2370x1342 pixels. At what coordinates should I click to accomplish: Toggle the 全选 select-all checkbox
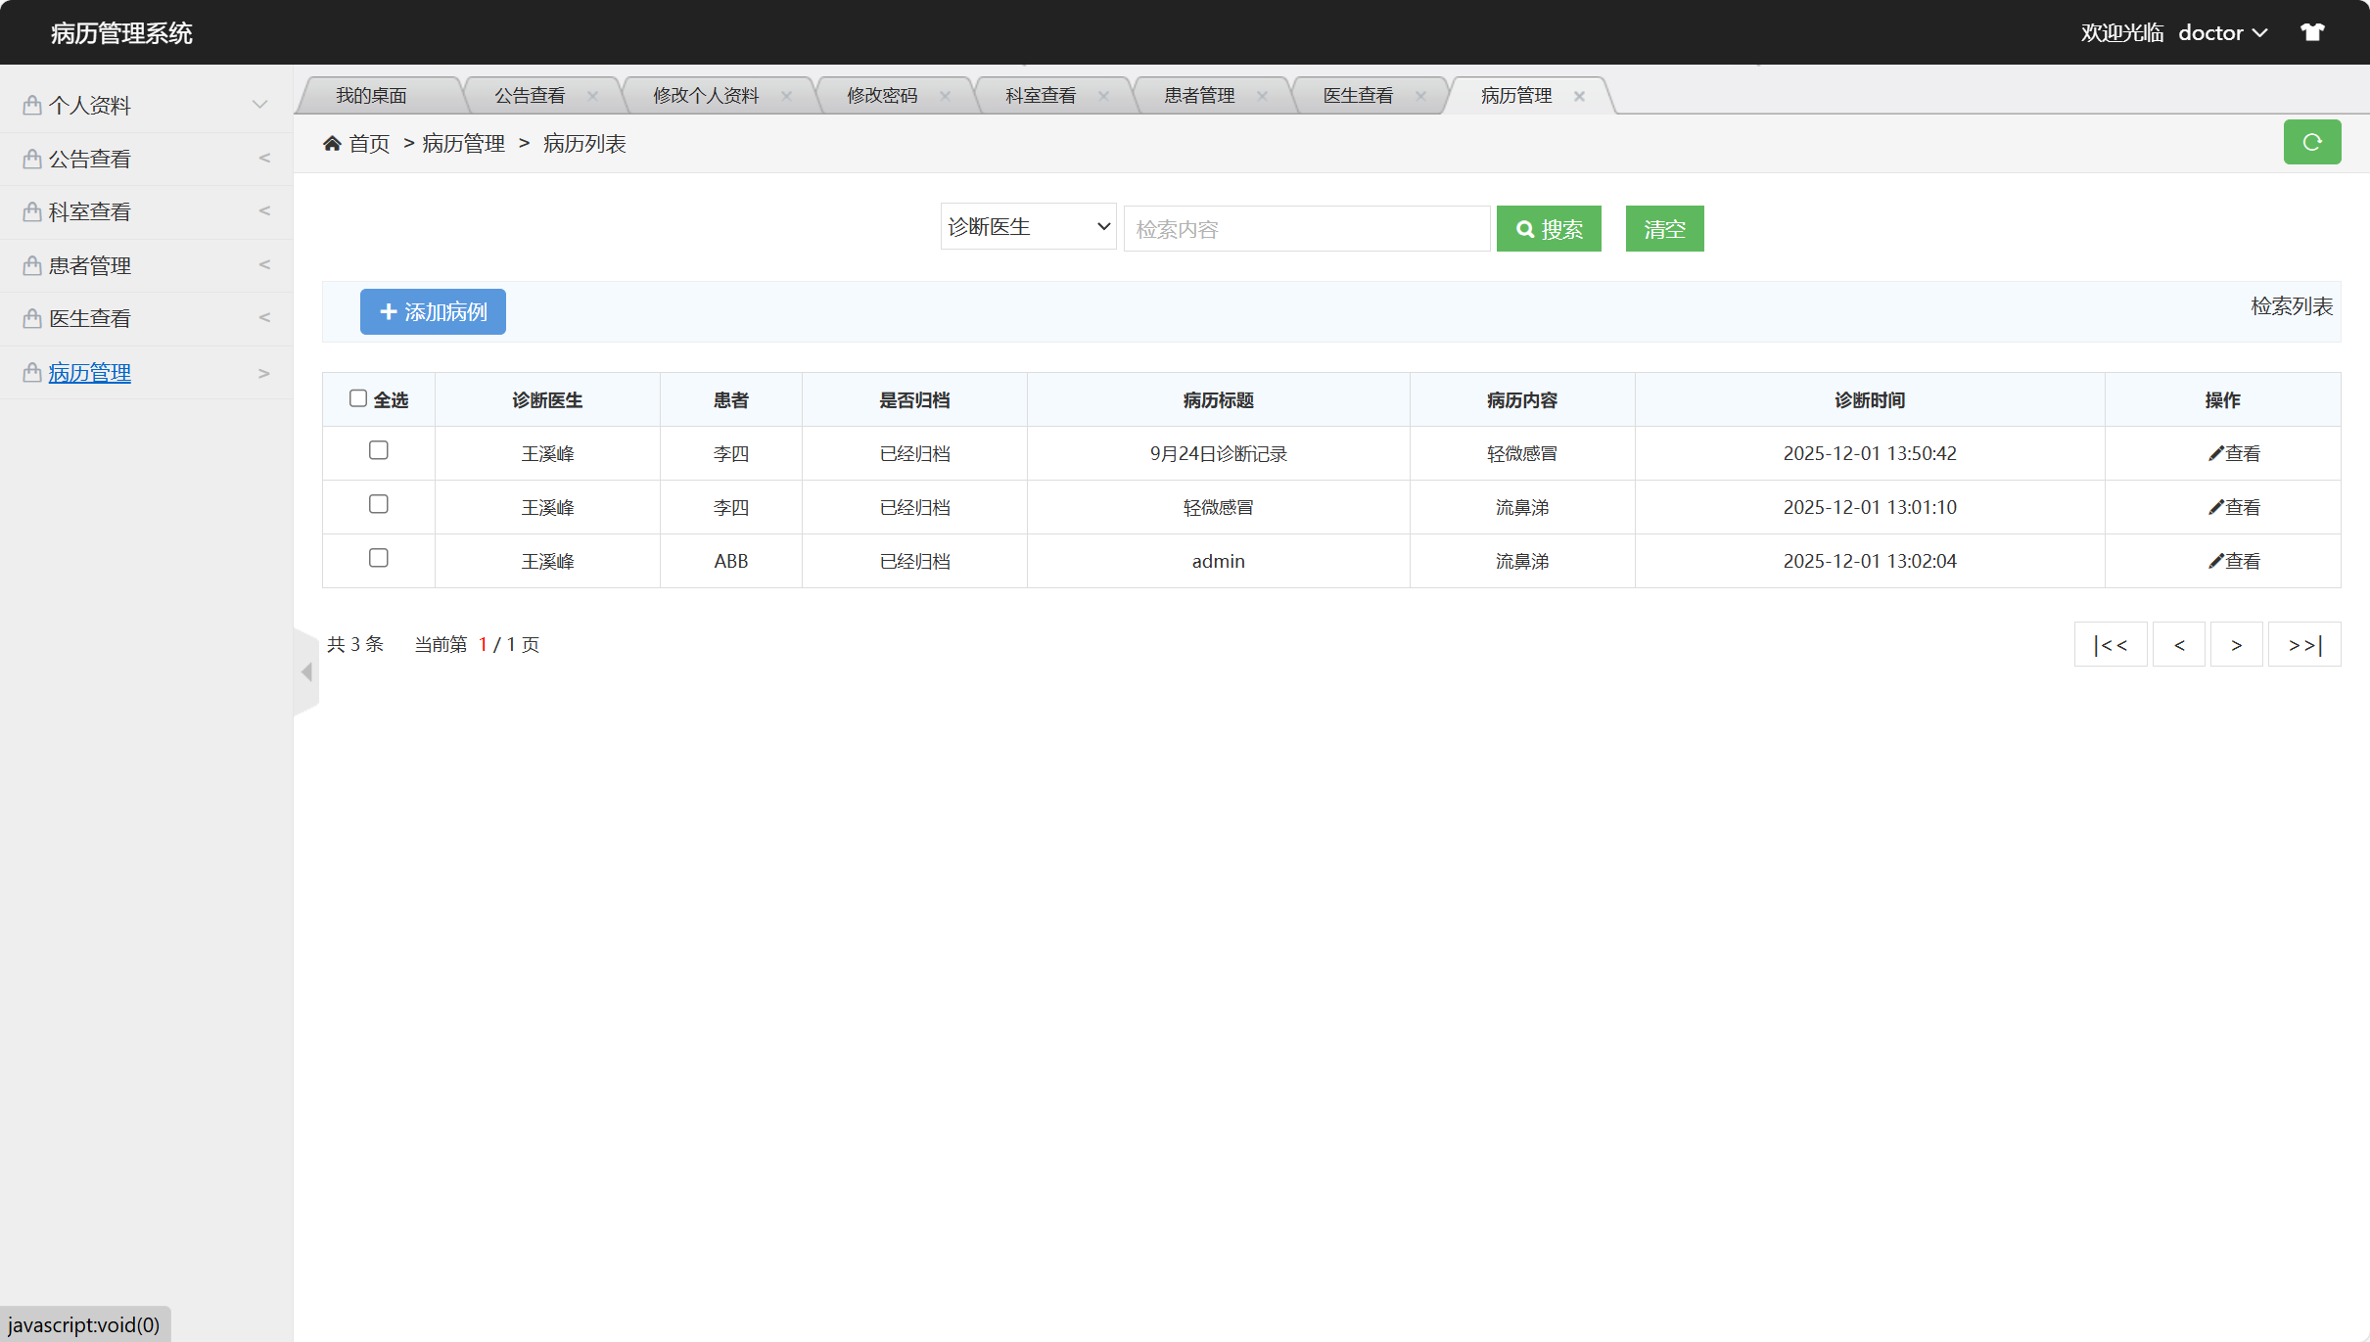[358, 398]
